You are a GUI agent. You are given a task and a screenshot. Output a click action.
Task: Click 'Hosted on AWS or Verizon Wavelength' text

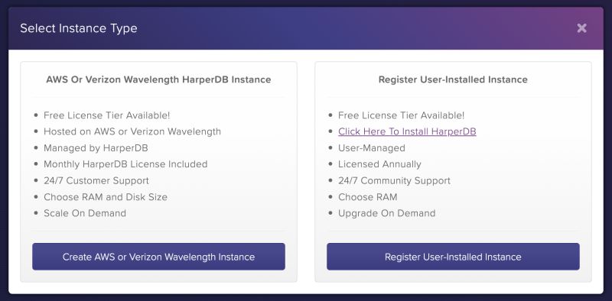click(x=132, y=132)
